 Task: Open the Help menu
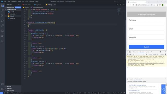pyautogui.click(x=37, y=2)
